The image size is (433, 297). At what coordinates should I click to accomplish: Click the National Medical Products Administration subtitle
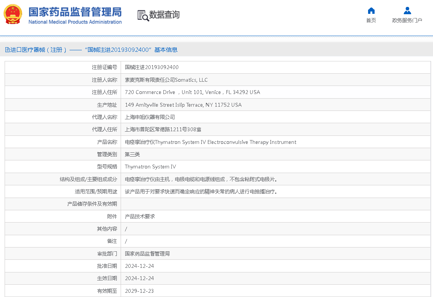(x=75, y=22)
